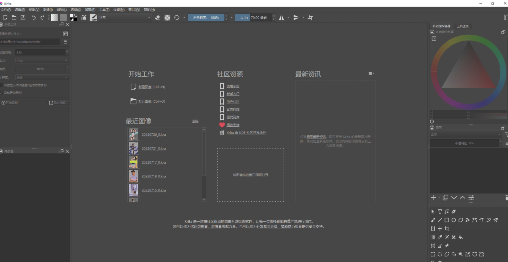Select the Bezier Curve tool
Screen dimensions: 508x262
click(475, 220)
